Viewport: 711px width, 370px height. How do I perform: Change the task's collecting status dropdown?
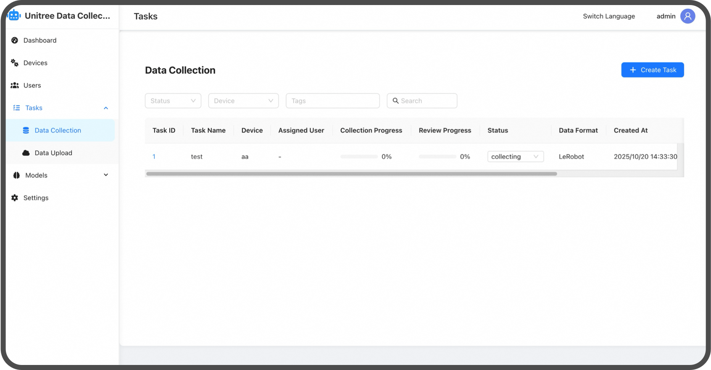[x=515, y=156]
